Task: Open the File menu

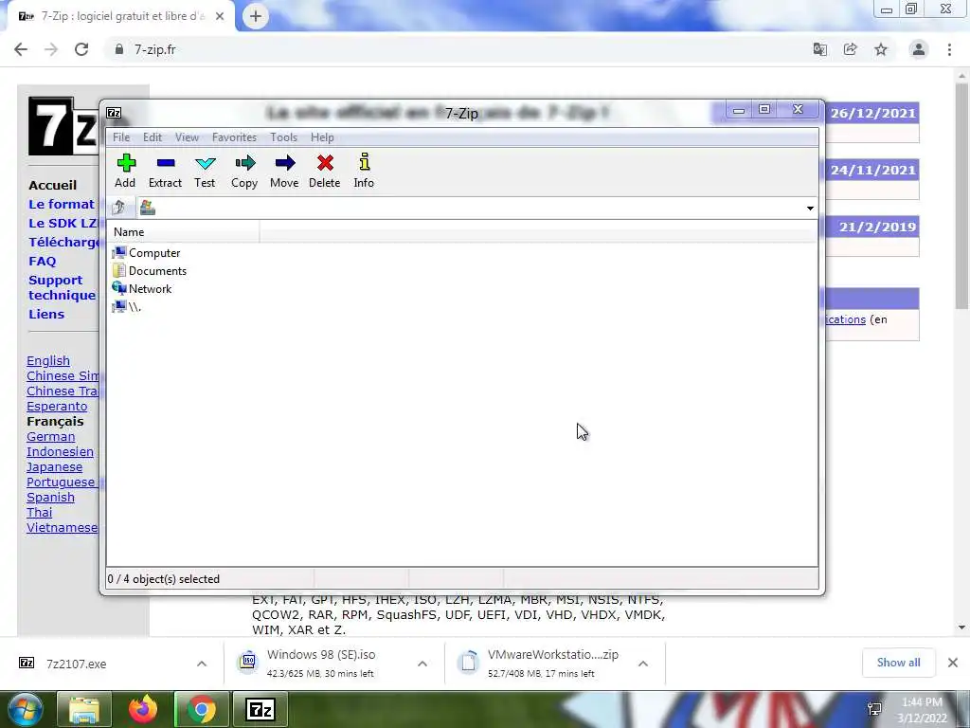Action: (x=121, y=137)
